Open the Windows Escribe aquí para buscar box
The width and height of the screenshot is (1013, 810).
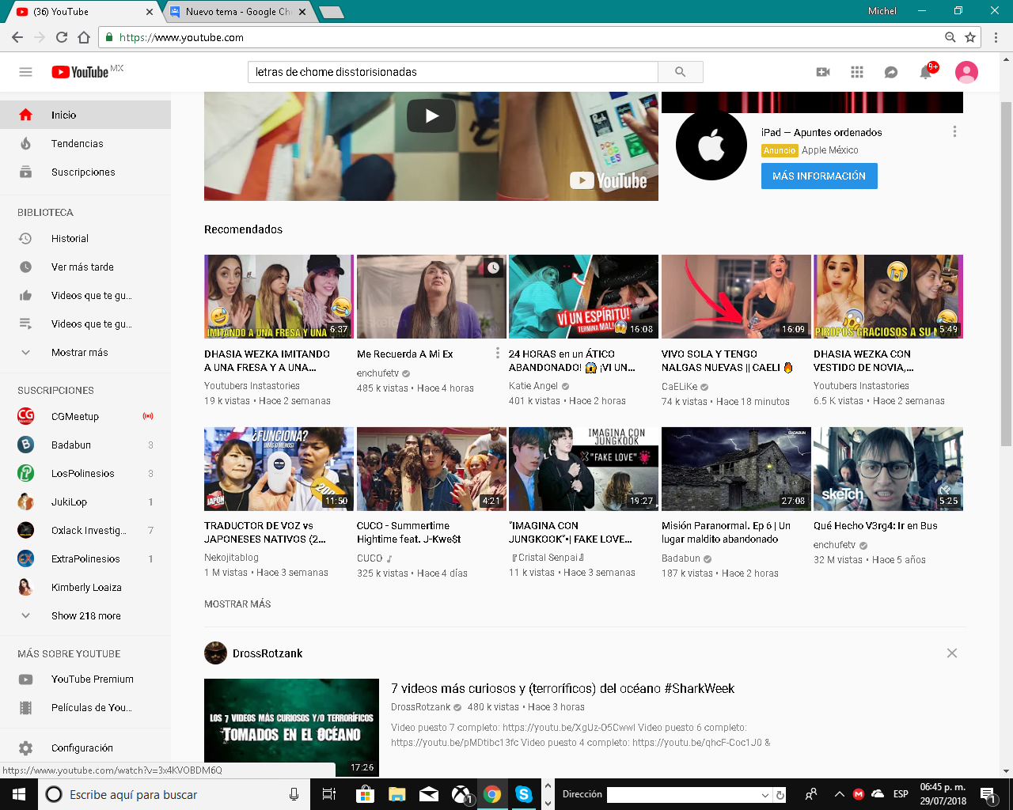(173, 794)
